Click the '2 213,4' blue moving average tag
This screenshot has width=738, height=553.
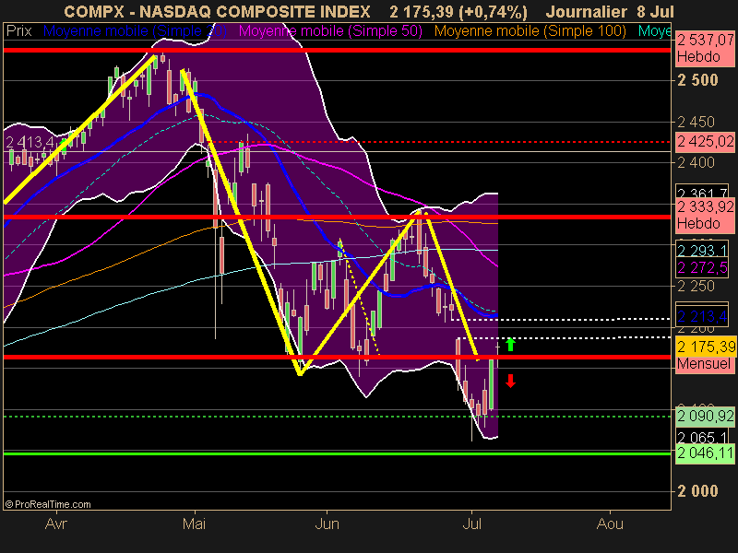click(x=702, y=315)
